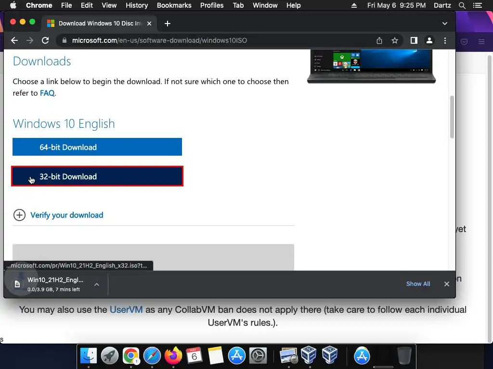The height and width of the screenshot is (369, 493).
Task: Open the Bookmarks menu
Action: pyautogui.click(x=174, y=5)
